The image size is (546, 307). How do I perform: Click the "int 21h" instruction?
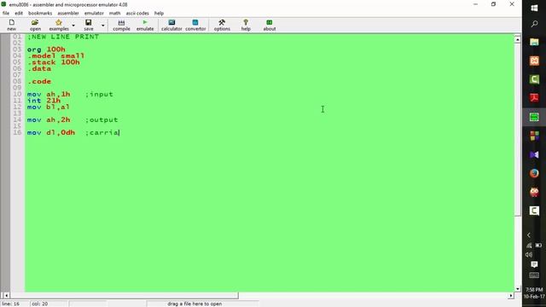coord(44,101)
